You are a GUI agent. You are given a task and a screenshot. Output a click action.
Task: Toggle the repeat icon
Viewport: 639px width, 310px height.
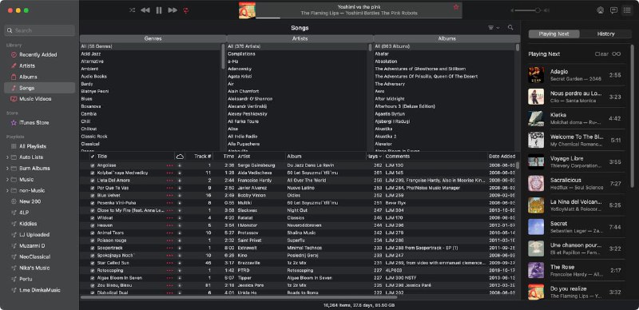click(186, 10)
